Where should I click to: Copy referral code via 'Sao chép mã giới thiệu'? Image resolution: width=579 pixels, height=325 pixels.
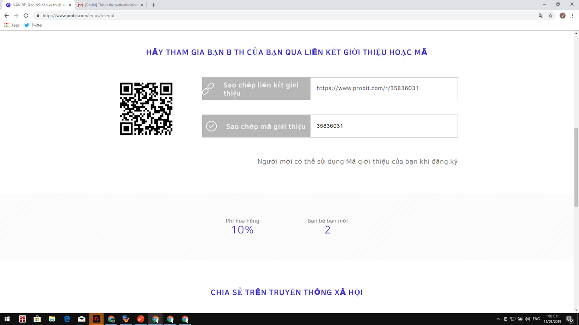click(256, 126)
